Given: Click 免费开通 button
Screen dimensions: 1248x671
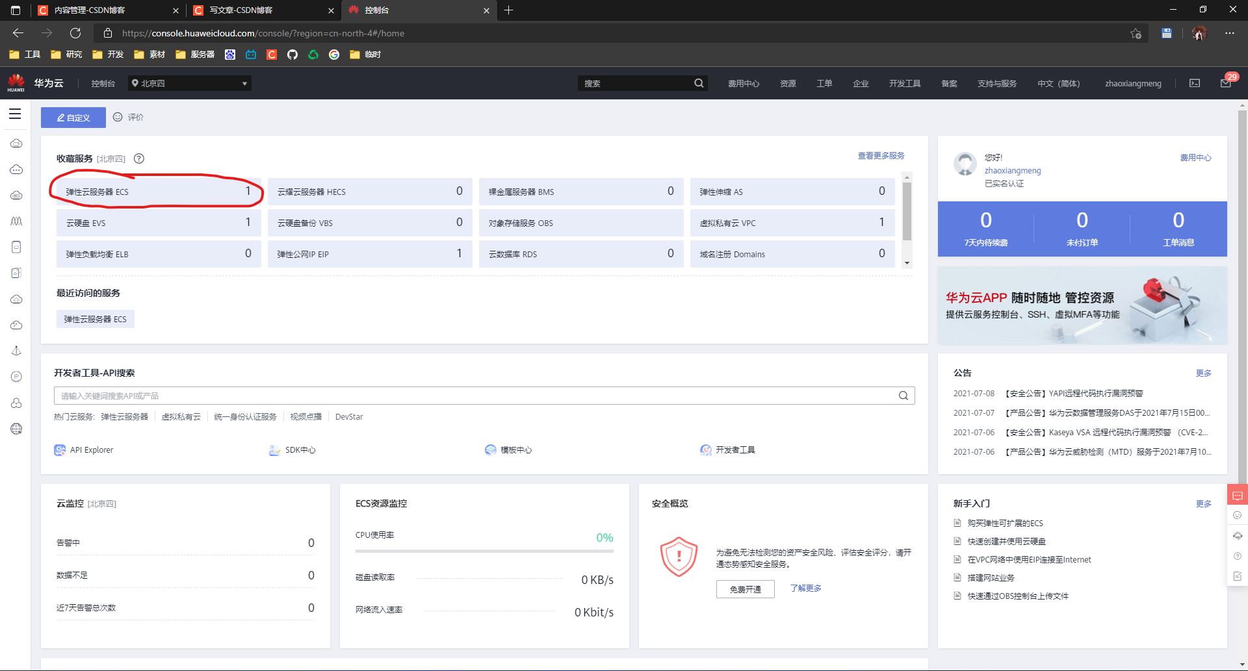Looking at the screenshot, I should 745,589.
